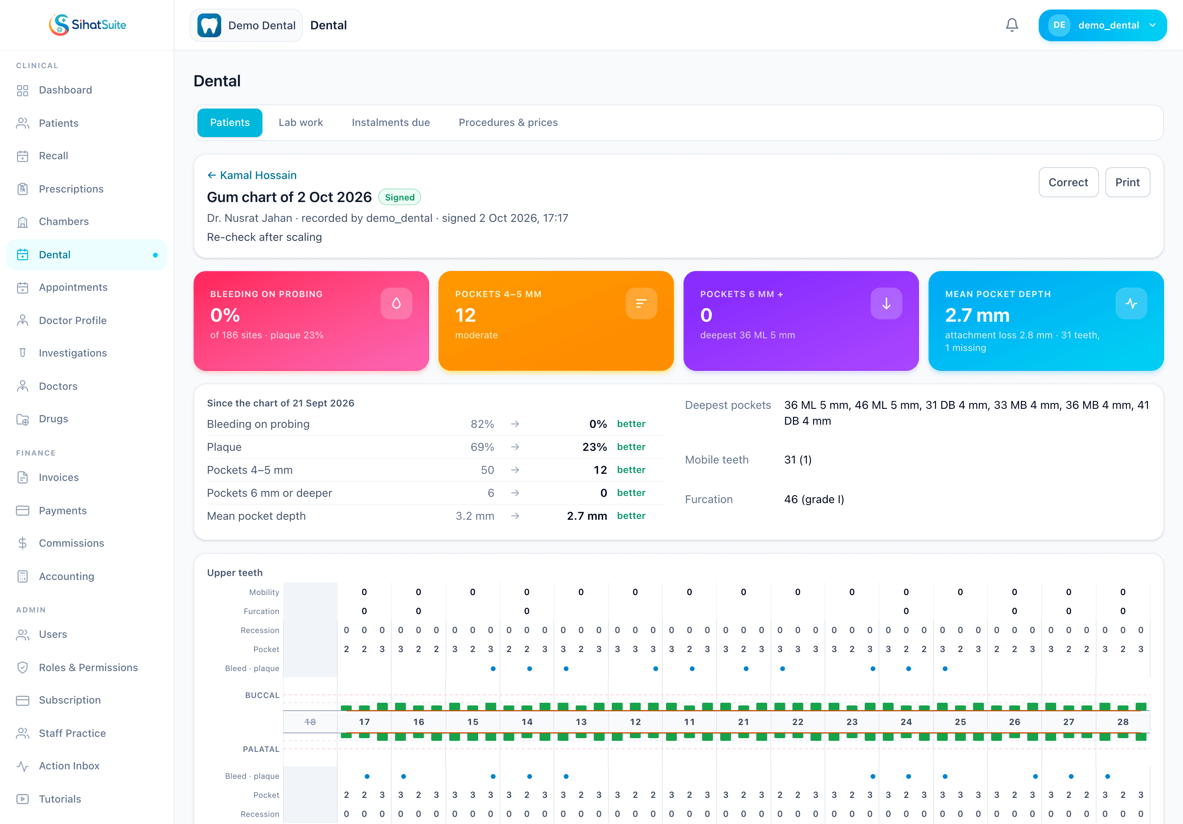The height and width of the screenshot is (824, 1183).
Task: Open Prescriptions in the sidebar
Action: pyautogui.click(x=86, y=189)
